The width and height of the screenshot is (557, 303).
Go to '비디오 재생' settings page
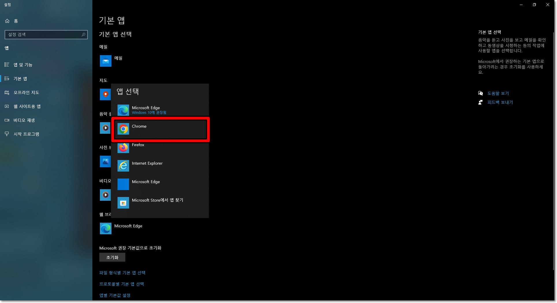click(x=46, y=120)
